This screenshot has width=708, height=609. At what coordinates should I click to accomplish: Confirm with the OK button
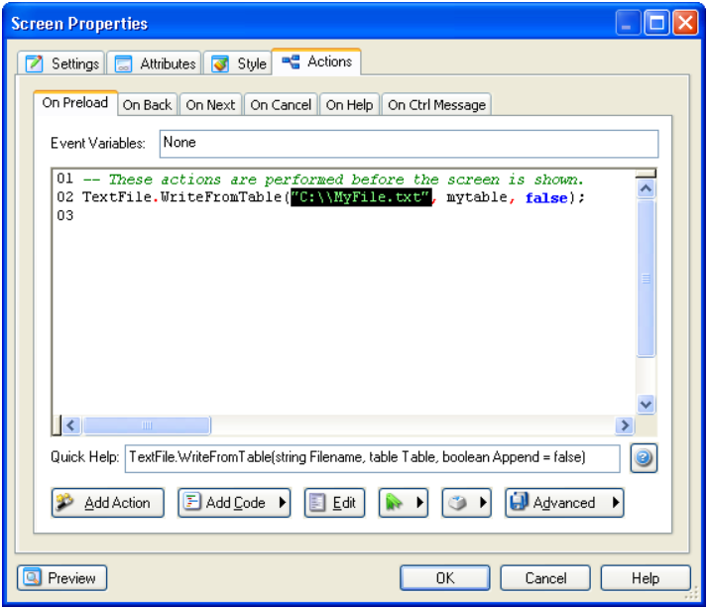coord(445,578)
